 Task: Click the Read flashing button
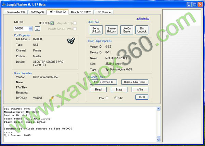[x=98, y=89]
